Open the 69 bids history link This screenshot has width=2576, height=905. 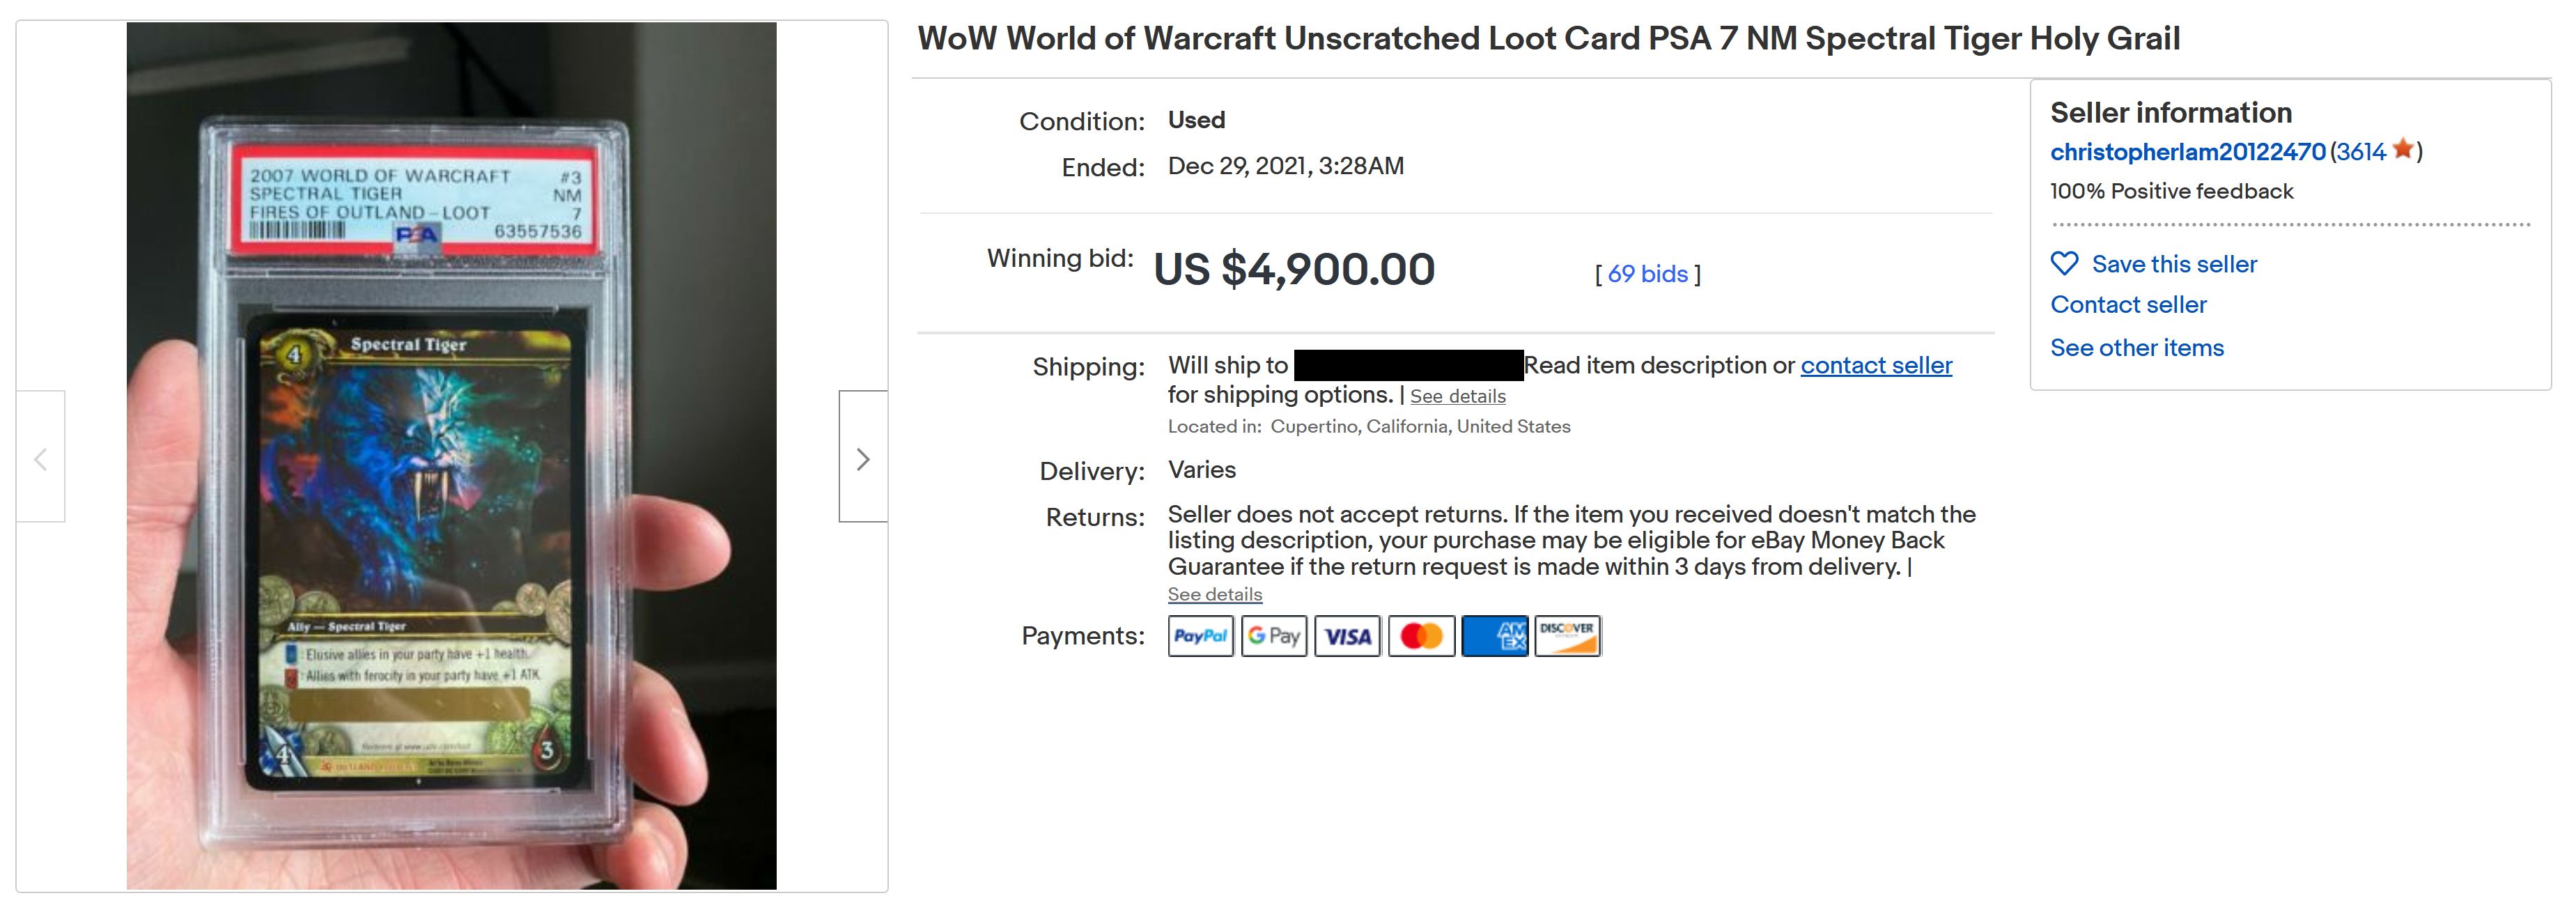point(1647,274)
